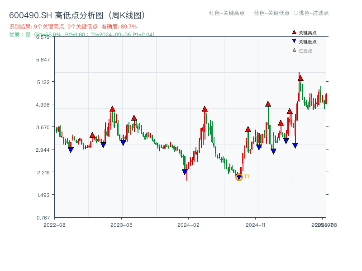Select the highest red peak marker above 5.122
Screen dimensions: 362x271
tap(300, 78)
